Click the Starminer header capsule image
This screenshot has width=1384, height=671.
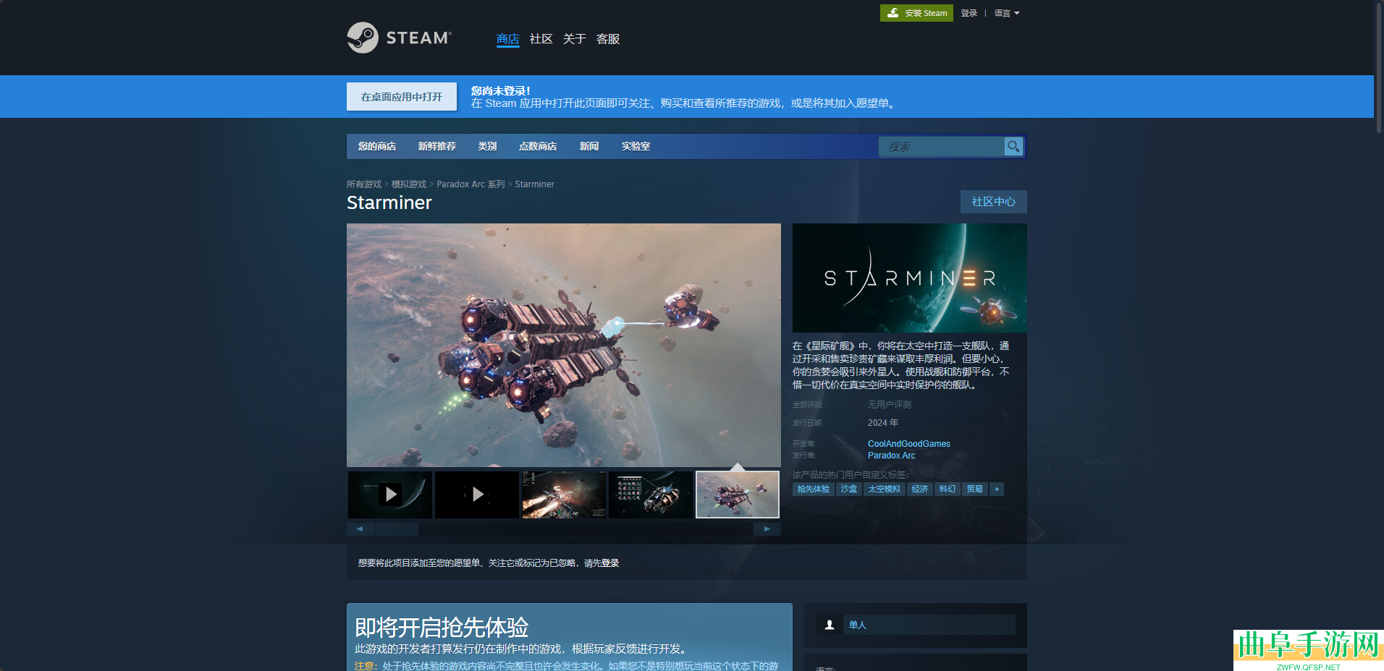910,278
